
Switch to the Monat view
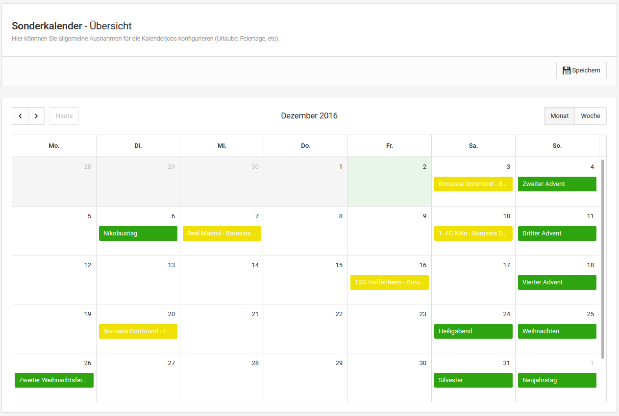point(559,116)
